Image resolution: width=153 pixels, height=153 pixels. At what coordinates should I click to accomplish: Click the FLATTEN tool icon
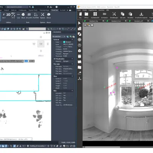(36, 16)
